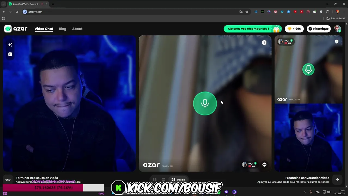
Task: Click the Spotify icon in the taskbar
Action: pyautogui.click(x=219, y=192)
